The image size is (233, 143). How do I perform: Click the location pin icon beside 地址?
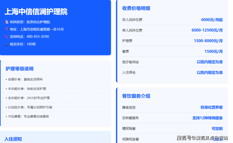coord(7,29)
